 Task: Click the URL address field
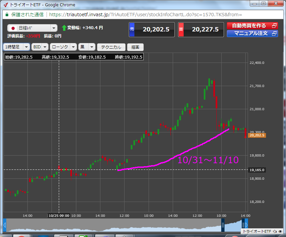(x=146, y=15)
